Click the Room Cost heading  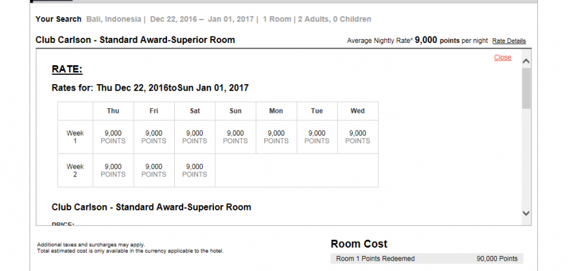tap(359, 244)
